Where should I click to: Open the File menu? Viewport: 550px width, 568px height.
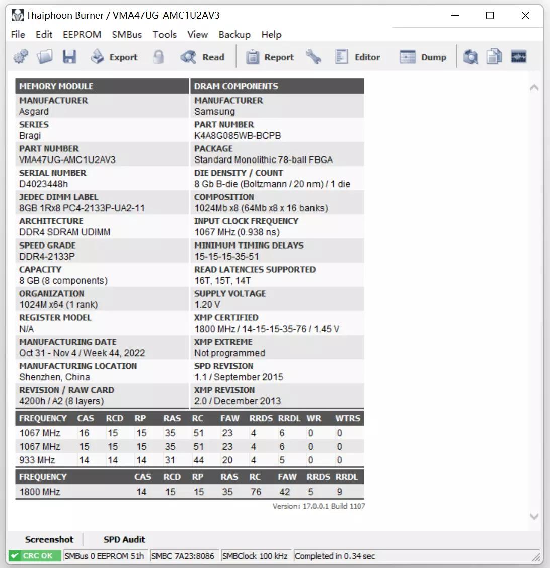18,34
